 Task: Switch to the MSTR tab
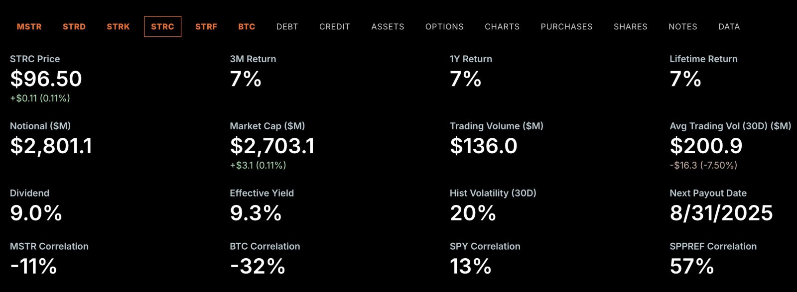tap(29, 27)
